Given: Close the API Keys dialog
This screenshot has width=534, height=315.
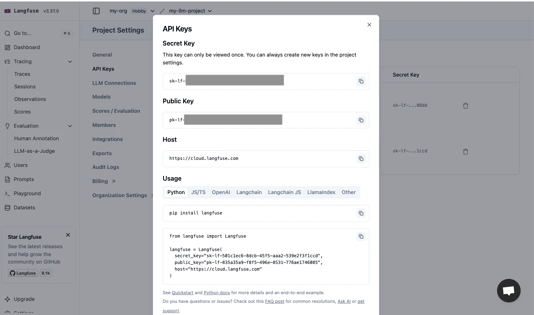Looking at the screenshot, I should (369, 25).
